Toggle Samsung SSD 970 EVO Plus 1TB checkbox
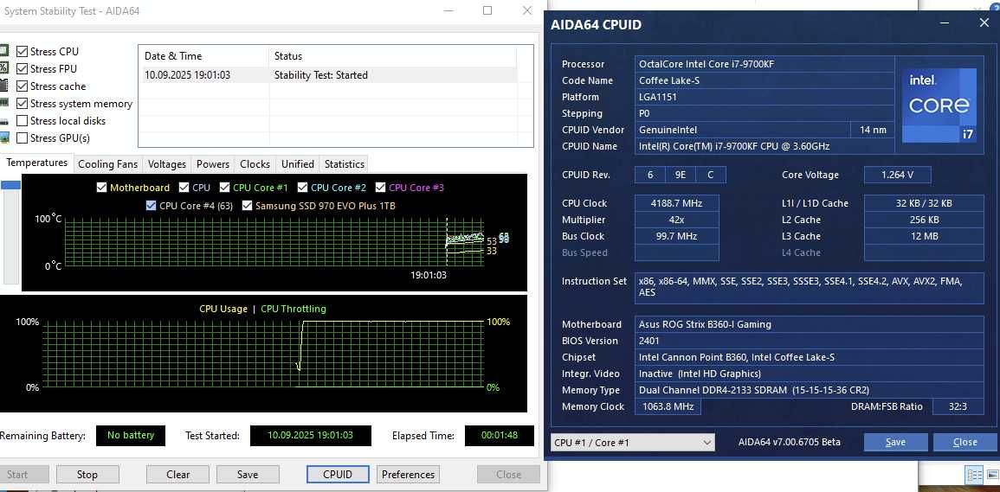This screenshot has height=492, width=1000. [x=247, y=205]
